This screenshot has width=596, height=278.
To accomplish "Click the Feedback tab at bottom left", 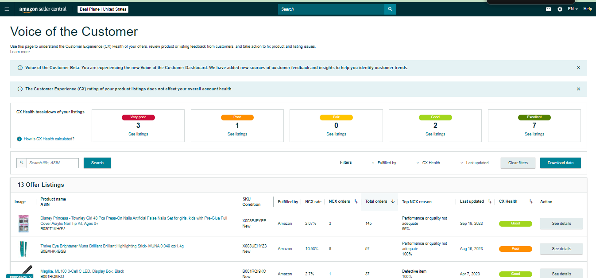I will [x=19, y=276].
